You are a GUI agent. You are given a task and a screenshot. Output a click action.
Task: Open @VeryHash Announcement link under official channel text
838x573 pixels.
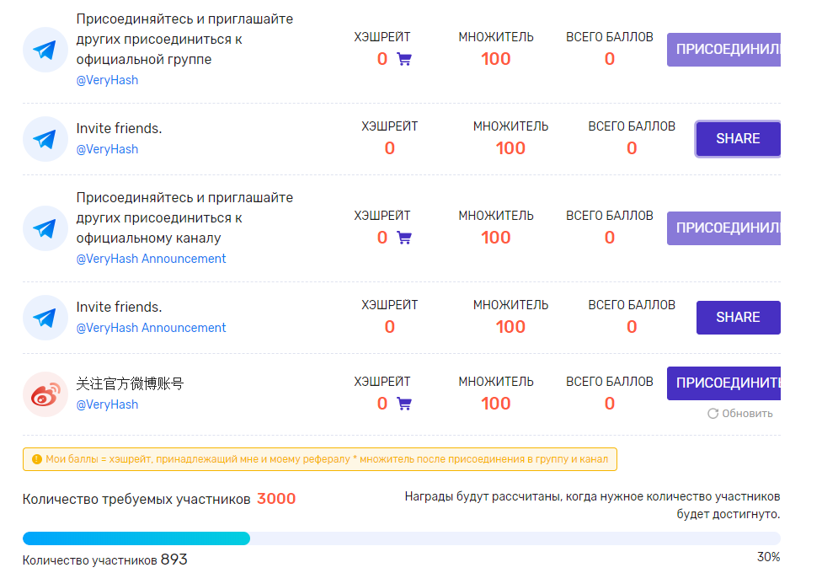tap(152, 259)
